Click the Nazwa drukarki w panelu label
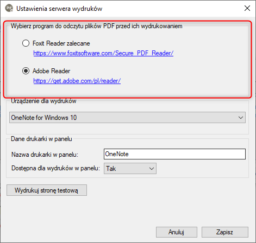The width and height of the screenshot is (256, 243). click(45, 155)
